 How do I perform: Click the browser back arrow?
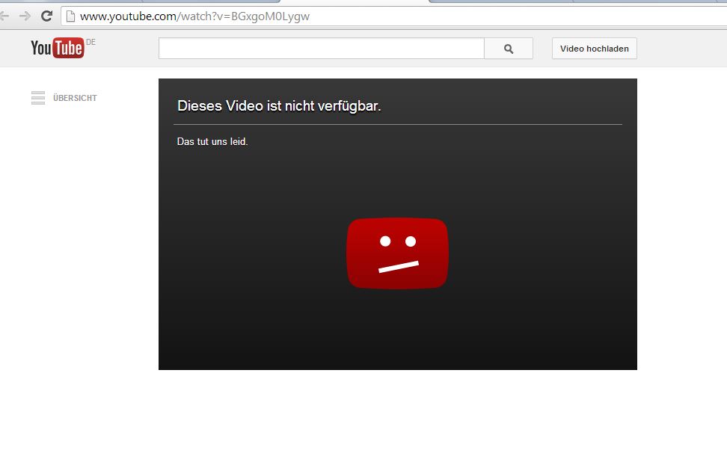pyautogui.click(x=4, y=16)
